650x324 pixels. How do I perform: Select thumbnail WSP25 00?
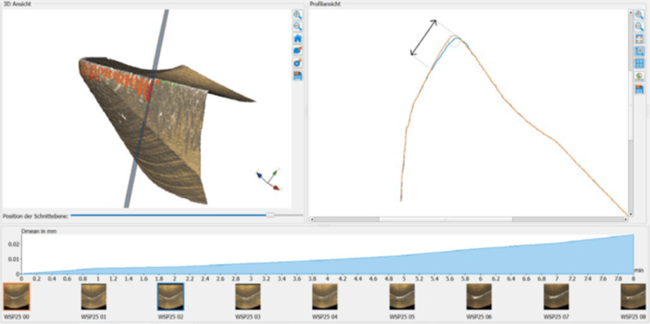point(16,296)
